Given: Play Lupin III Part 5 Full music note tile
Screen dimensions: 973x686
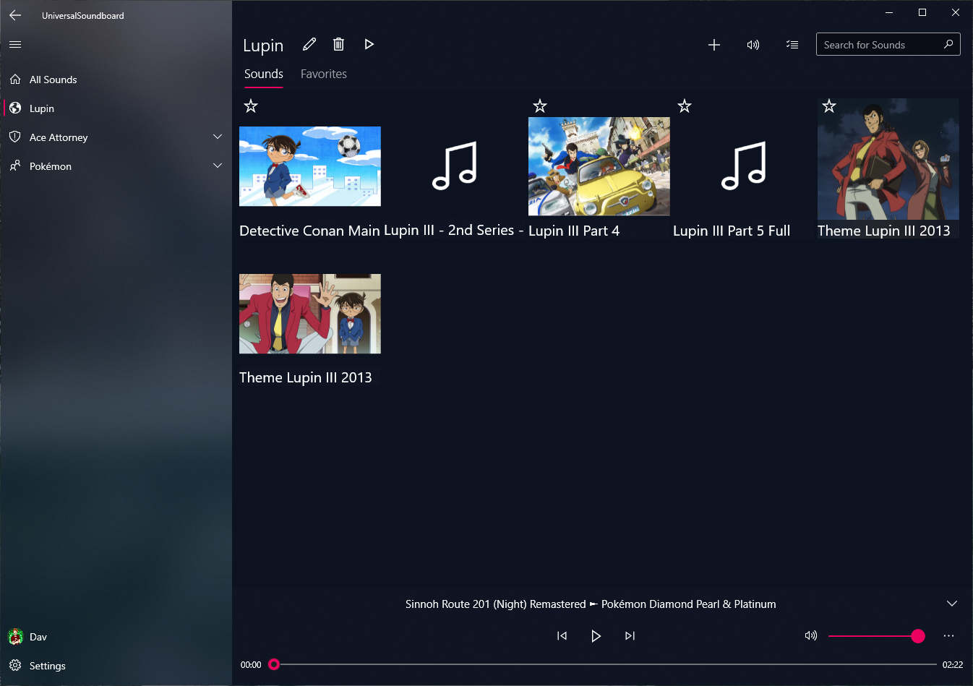Looking at the screenshot, I should click(x=744, y=166).
